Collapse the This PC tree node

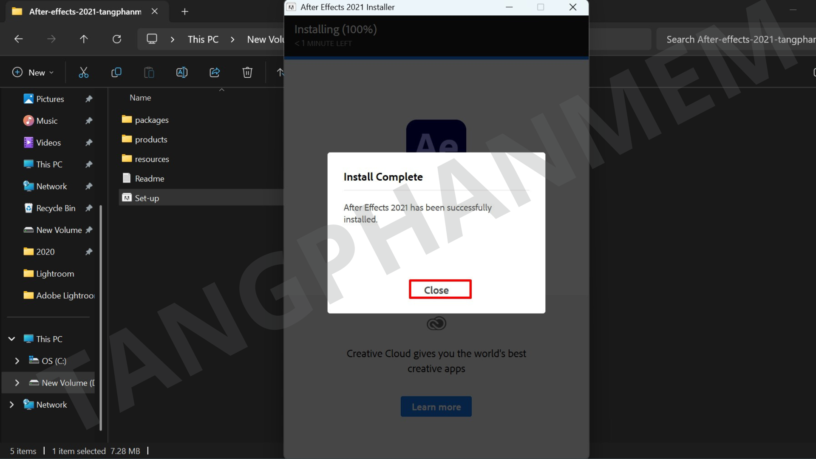[12, 339]
